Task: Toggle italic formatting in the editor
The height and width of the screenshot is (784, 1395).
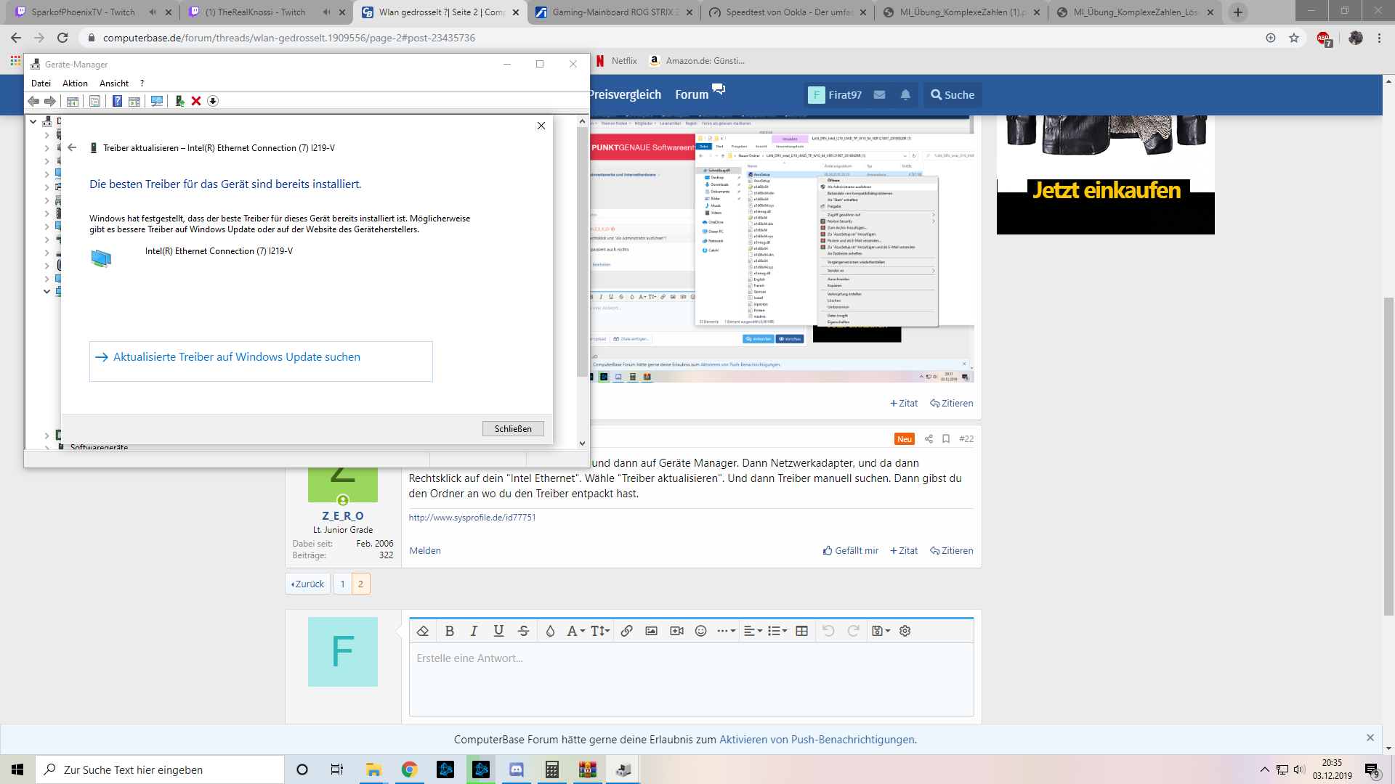Action: [474, 631]
